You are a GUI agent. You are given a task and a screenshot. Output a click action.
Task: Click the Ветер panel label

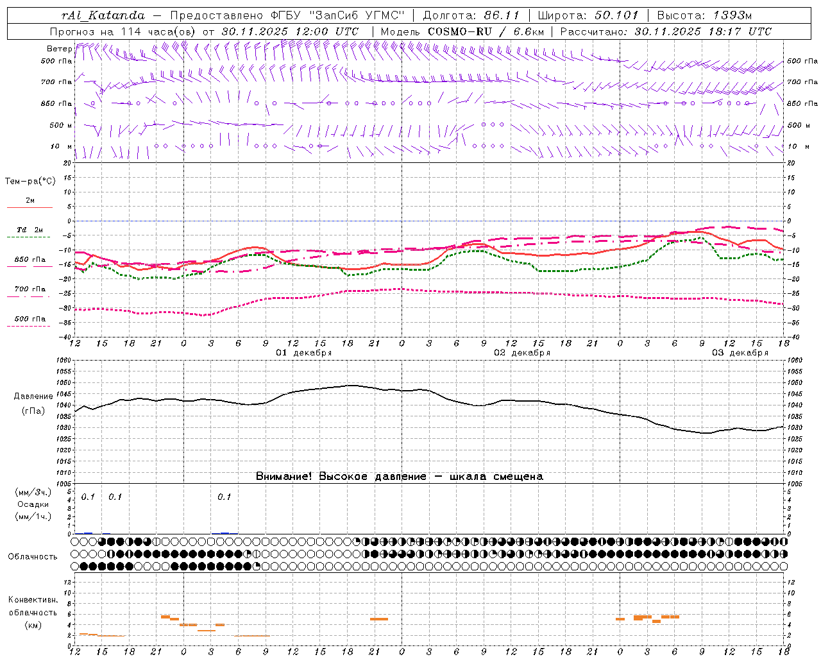[59, 49]
